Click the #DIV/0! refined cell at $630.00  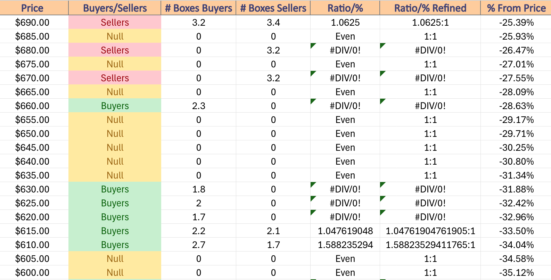[x=430, y=189]
